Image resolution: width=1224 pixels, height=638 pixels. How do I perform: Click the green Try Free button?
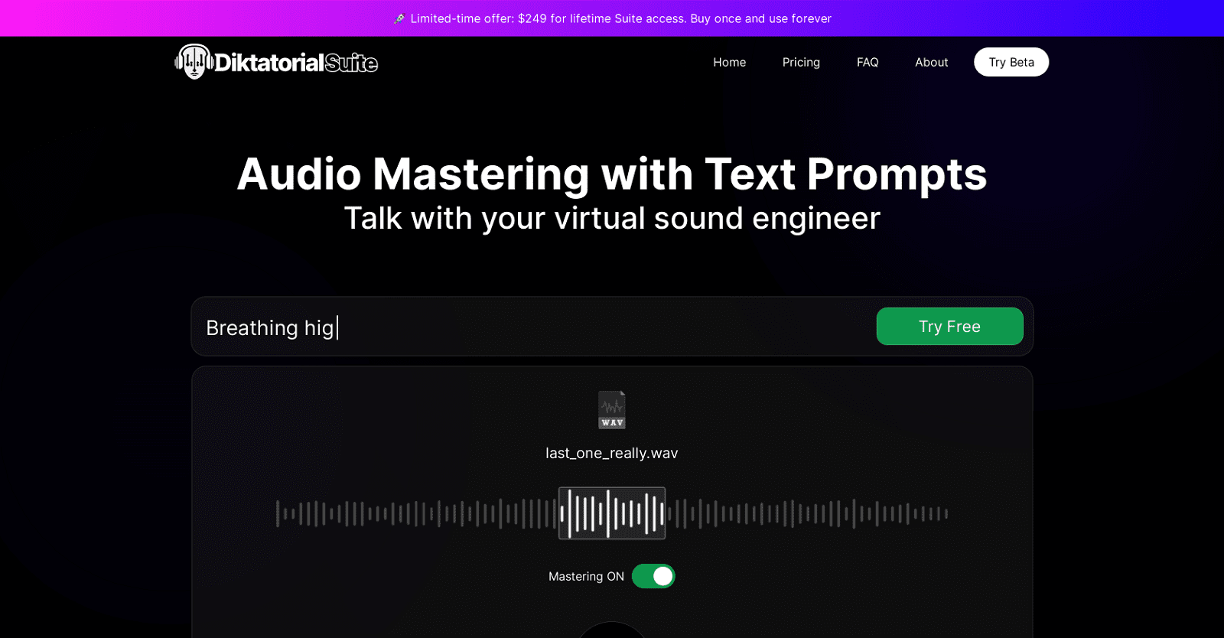pos(949,327)
